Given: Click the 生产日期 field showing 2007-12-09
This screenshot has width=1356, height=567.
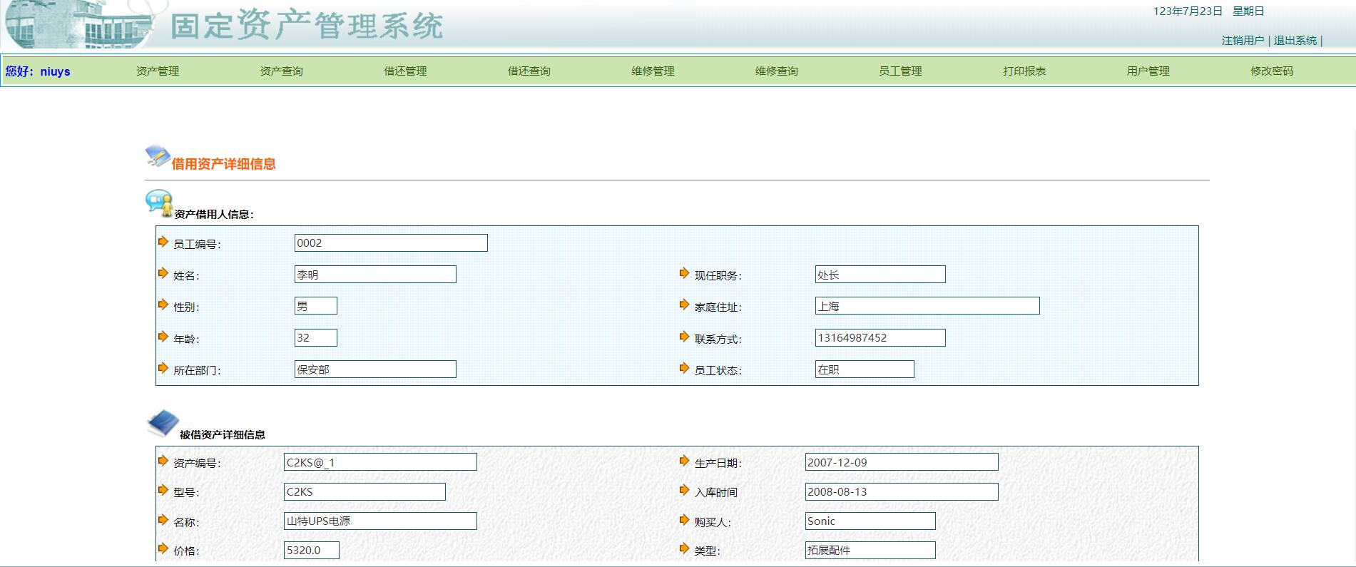Looking at the screenshot, I should [902, 462].
